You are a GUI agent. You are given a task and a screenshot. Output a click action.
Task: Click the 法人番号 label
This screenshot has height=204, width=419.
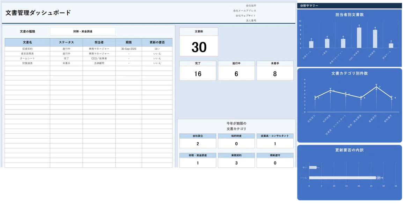[251, 21]
